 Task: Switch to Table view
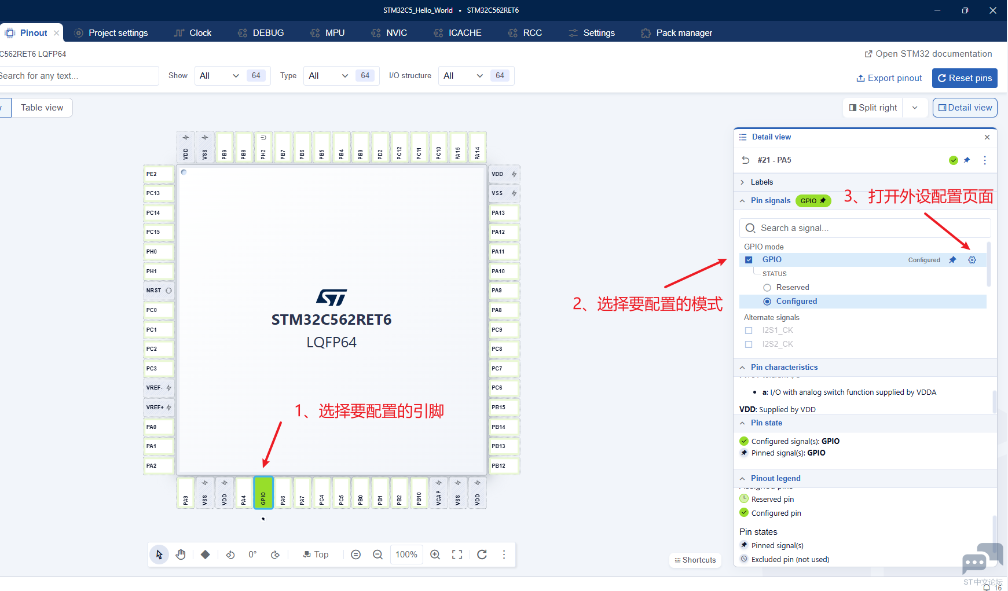coord(42,108)
